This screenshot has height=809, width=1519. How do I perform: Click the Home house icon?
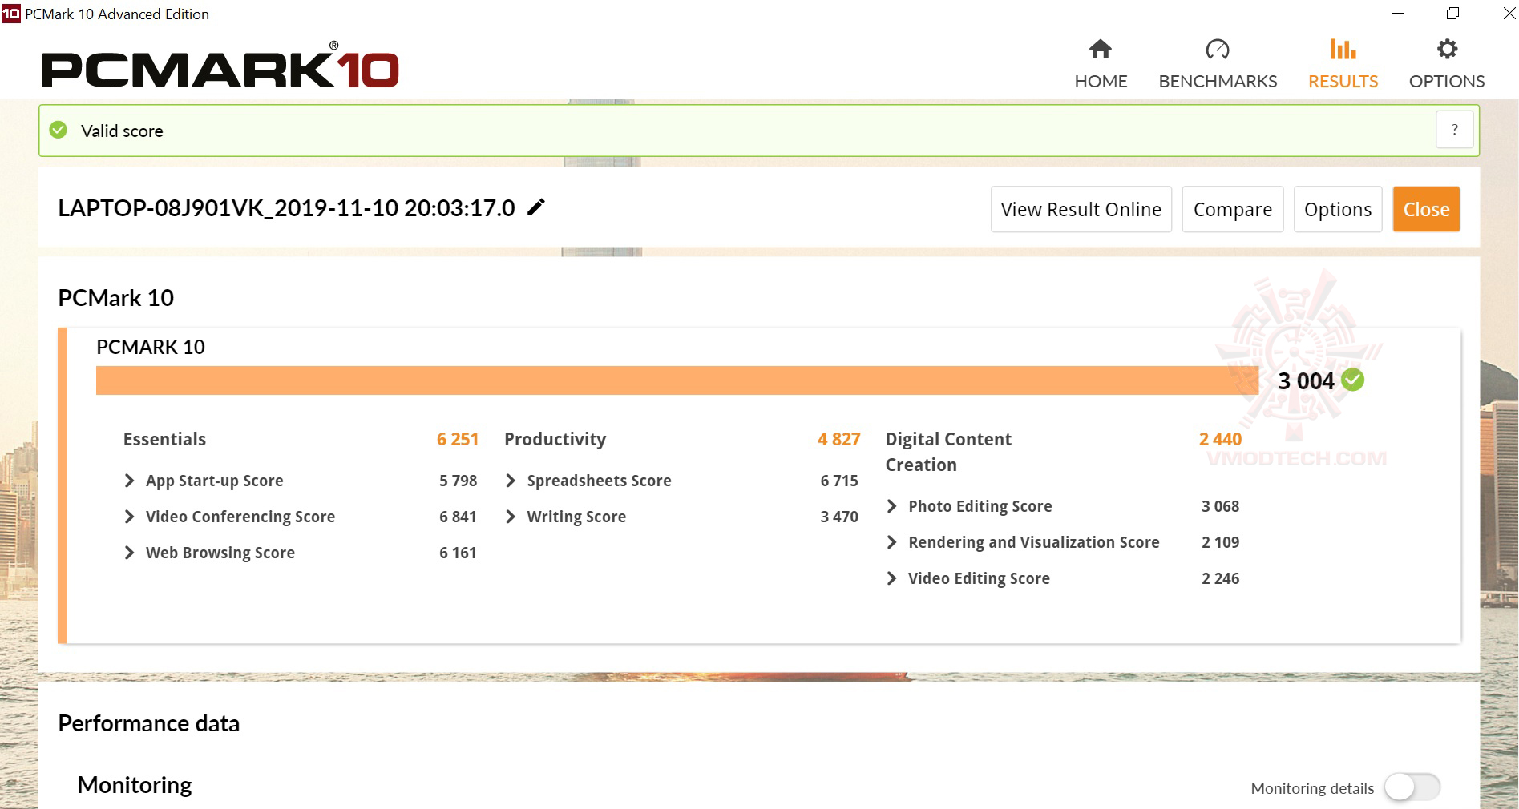click(1101, 50)
